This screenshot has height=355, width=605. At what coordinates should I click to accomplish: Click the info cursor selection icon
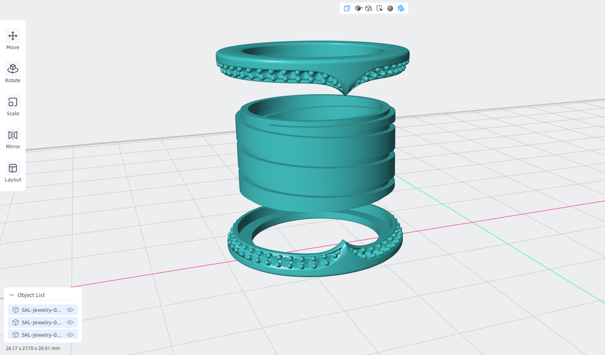tap(379, 8)
